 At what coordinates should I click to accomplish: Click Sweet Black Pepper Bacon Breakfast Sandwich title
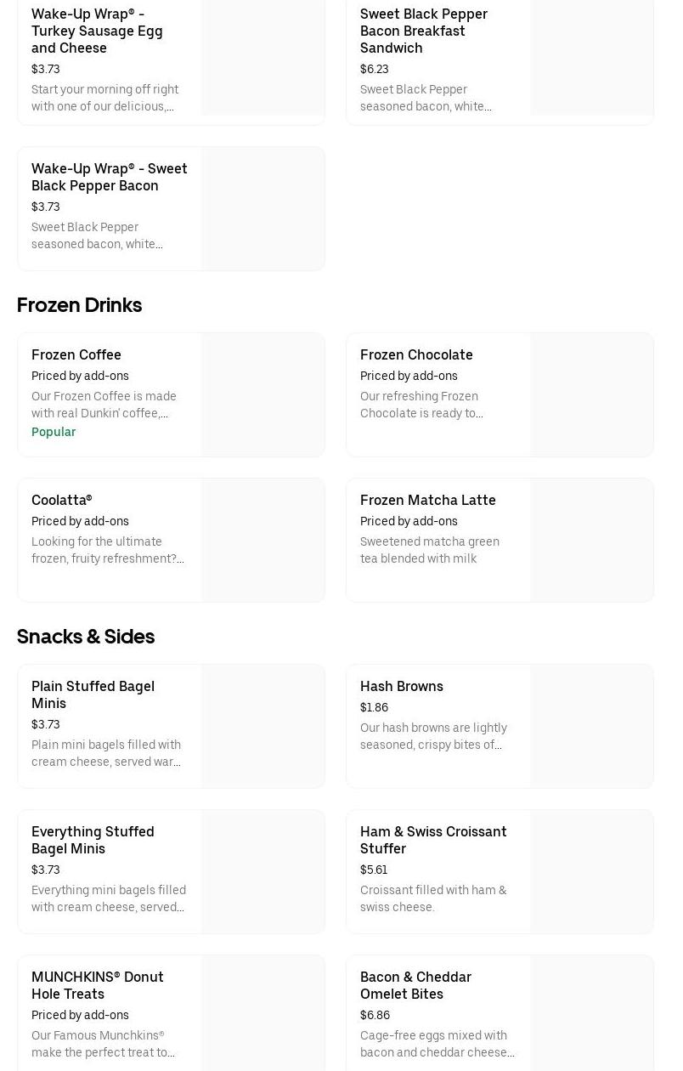pyautogui.click(x=424, y=31)
